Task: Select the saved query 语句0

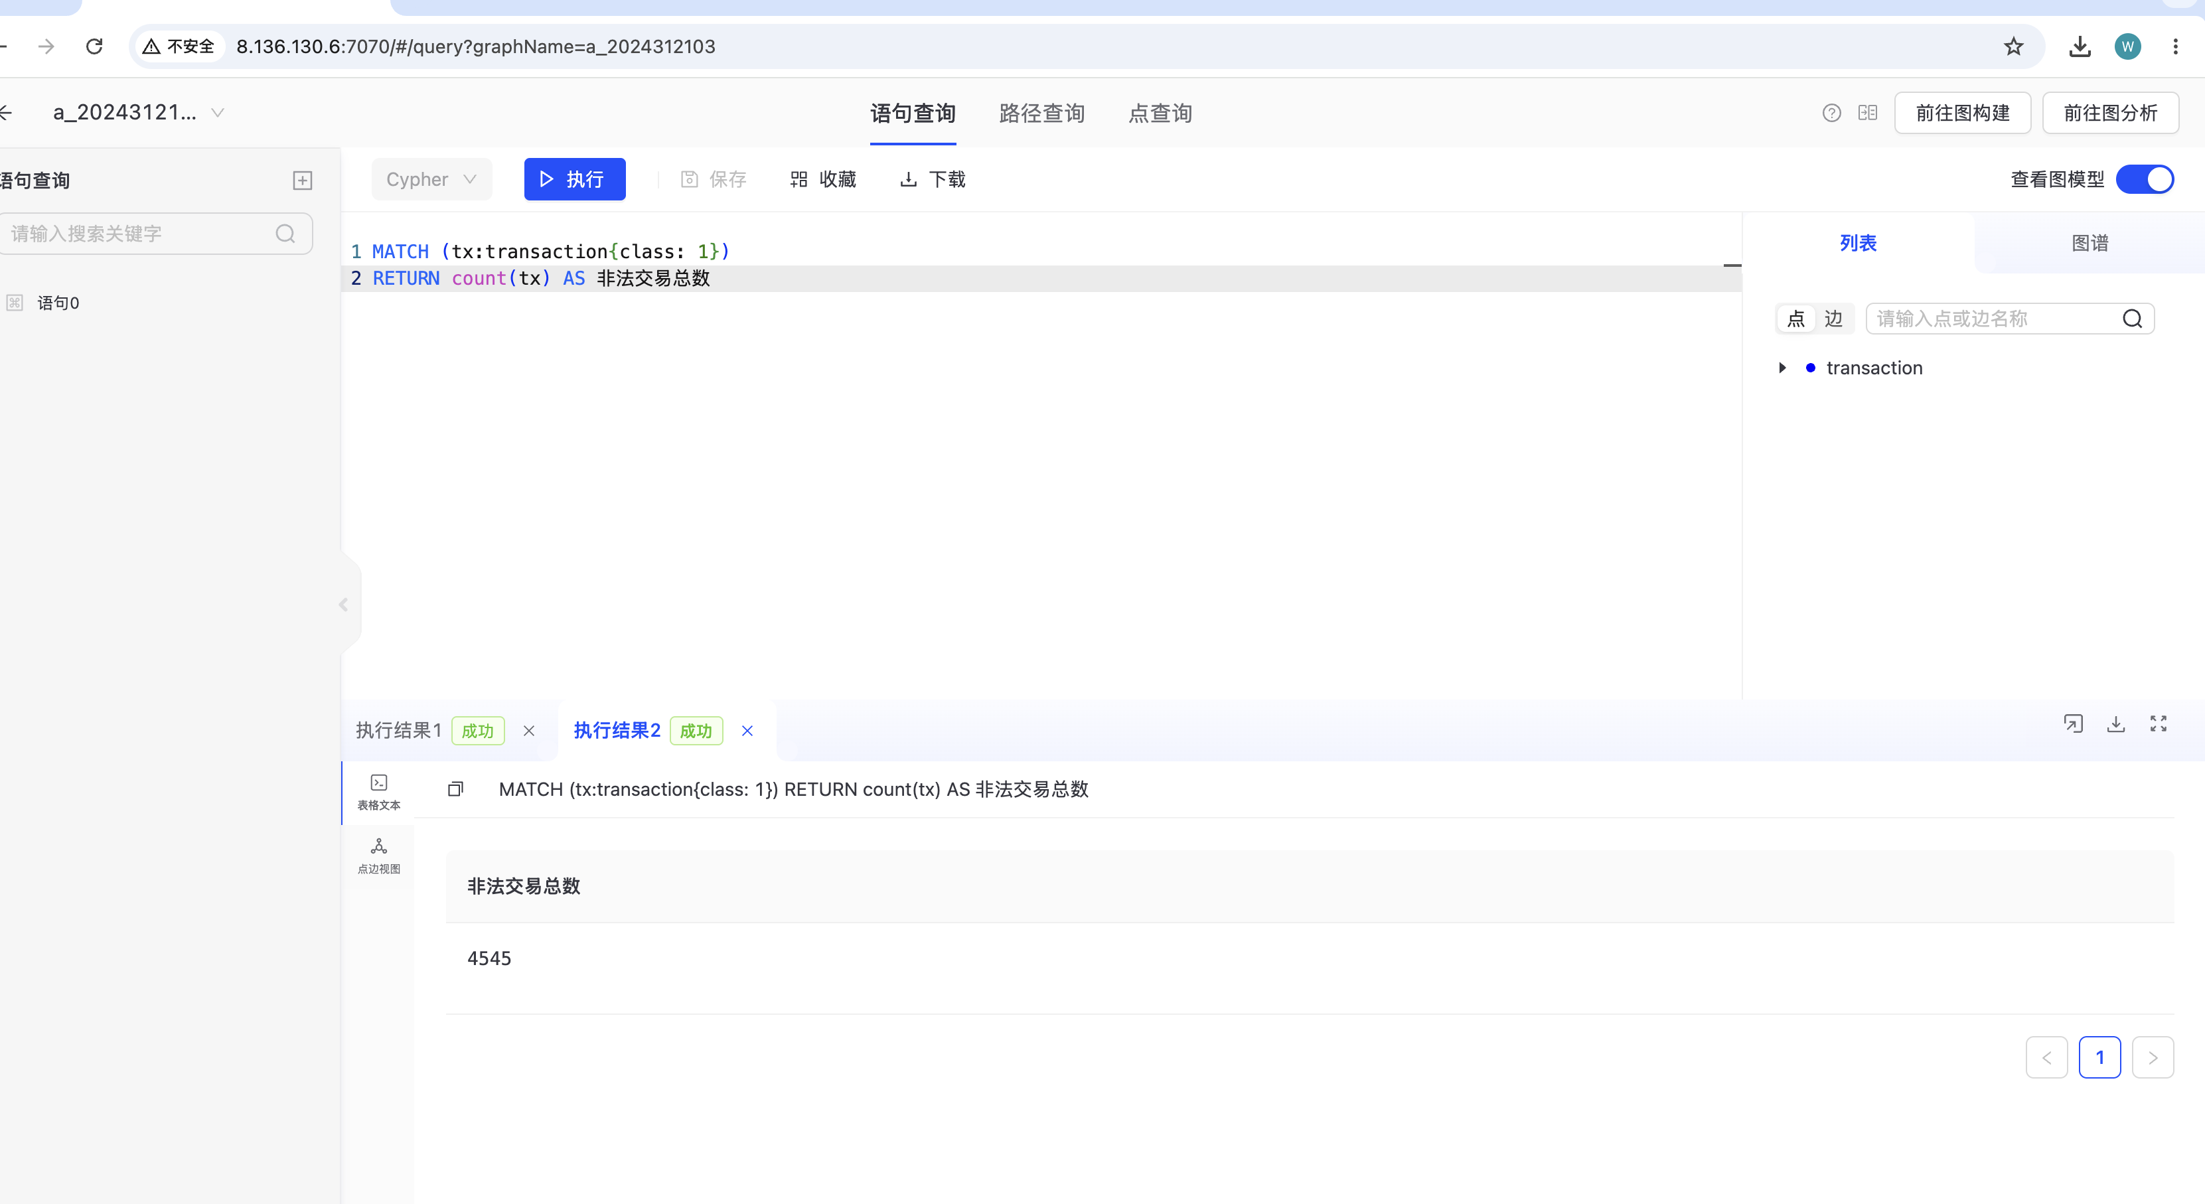Action: [x=58, y=303]
